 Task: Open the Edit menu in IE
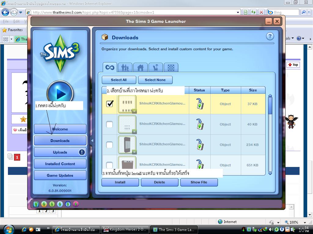click(17, 21)
